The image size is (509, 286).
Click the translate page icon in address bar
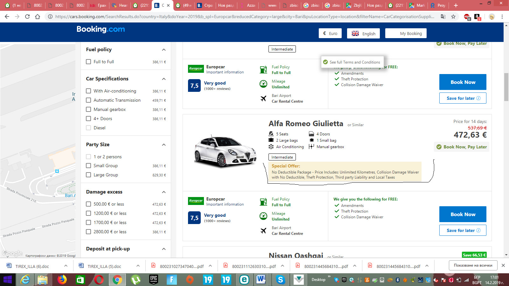pyautogui.click(x=443, y=17)
